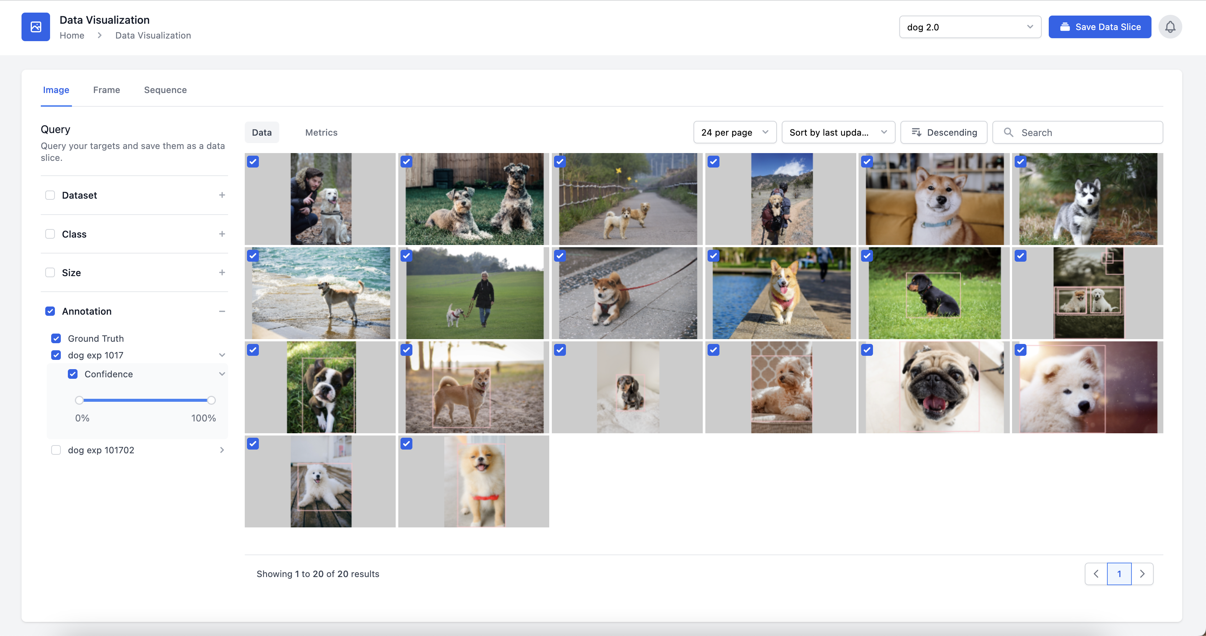Switch to the Frame tab
The height and width of the screenshot is (636, 1206).
pyautogui.click(x=106, y=90)
